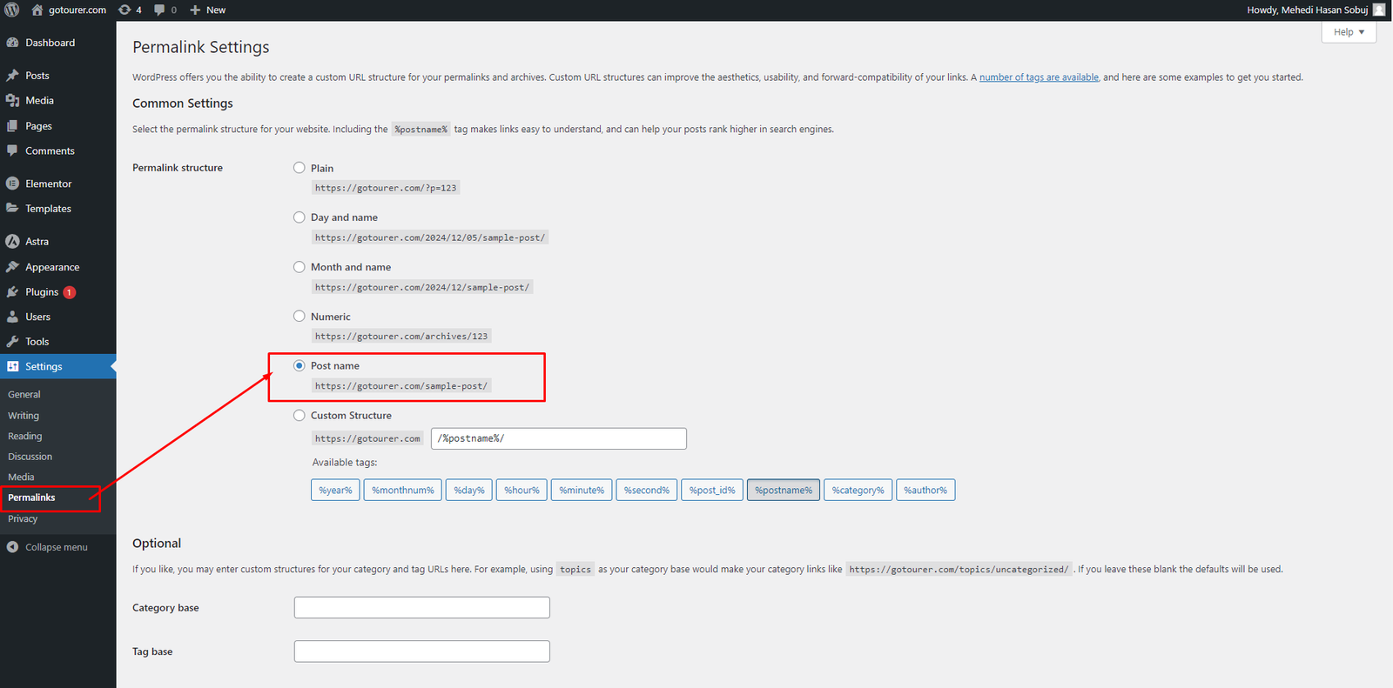Open Reading settings submenu item

(x=25, y=437)
